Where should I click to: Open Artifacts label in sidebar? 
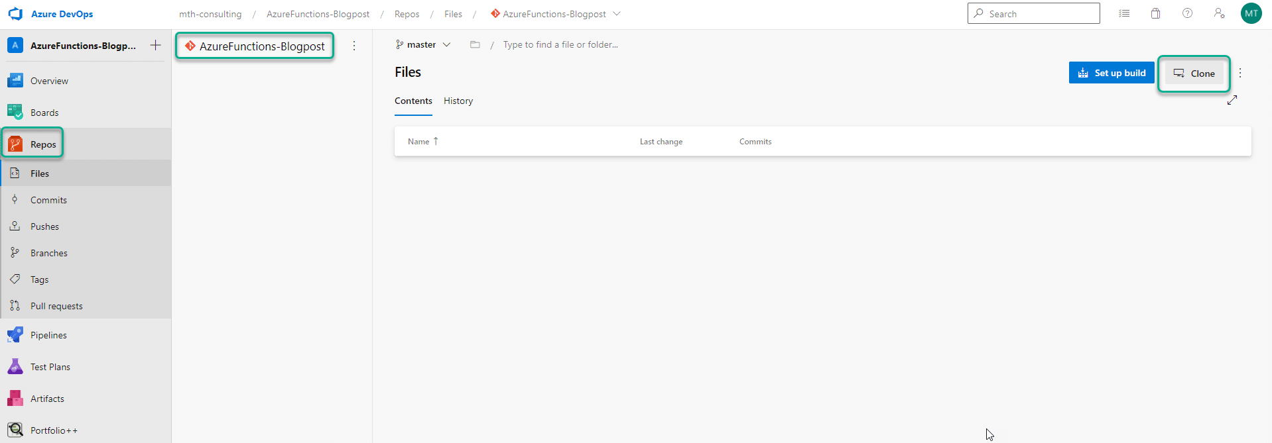[x=47, y=399]
